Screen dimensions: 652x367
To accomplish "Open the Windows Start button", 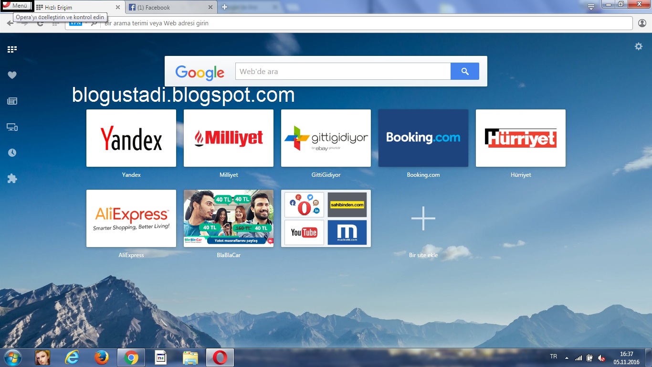I will (x=12, y=357).
